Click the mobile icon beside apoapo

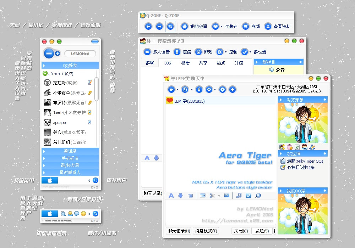(90, 122)
